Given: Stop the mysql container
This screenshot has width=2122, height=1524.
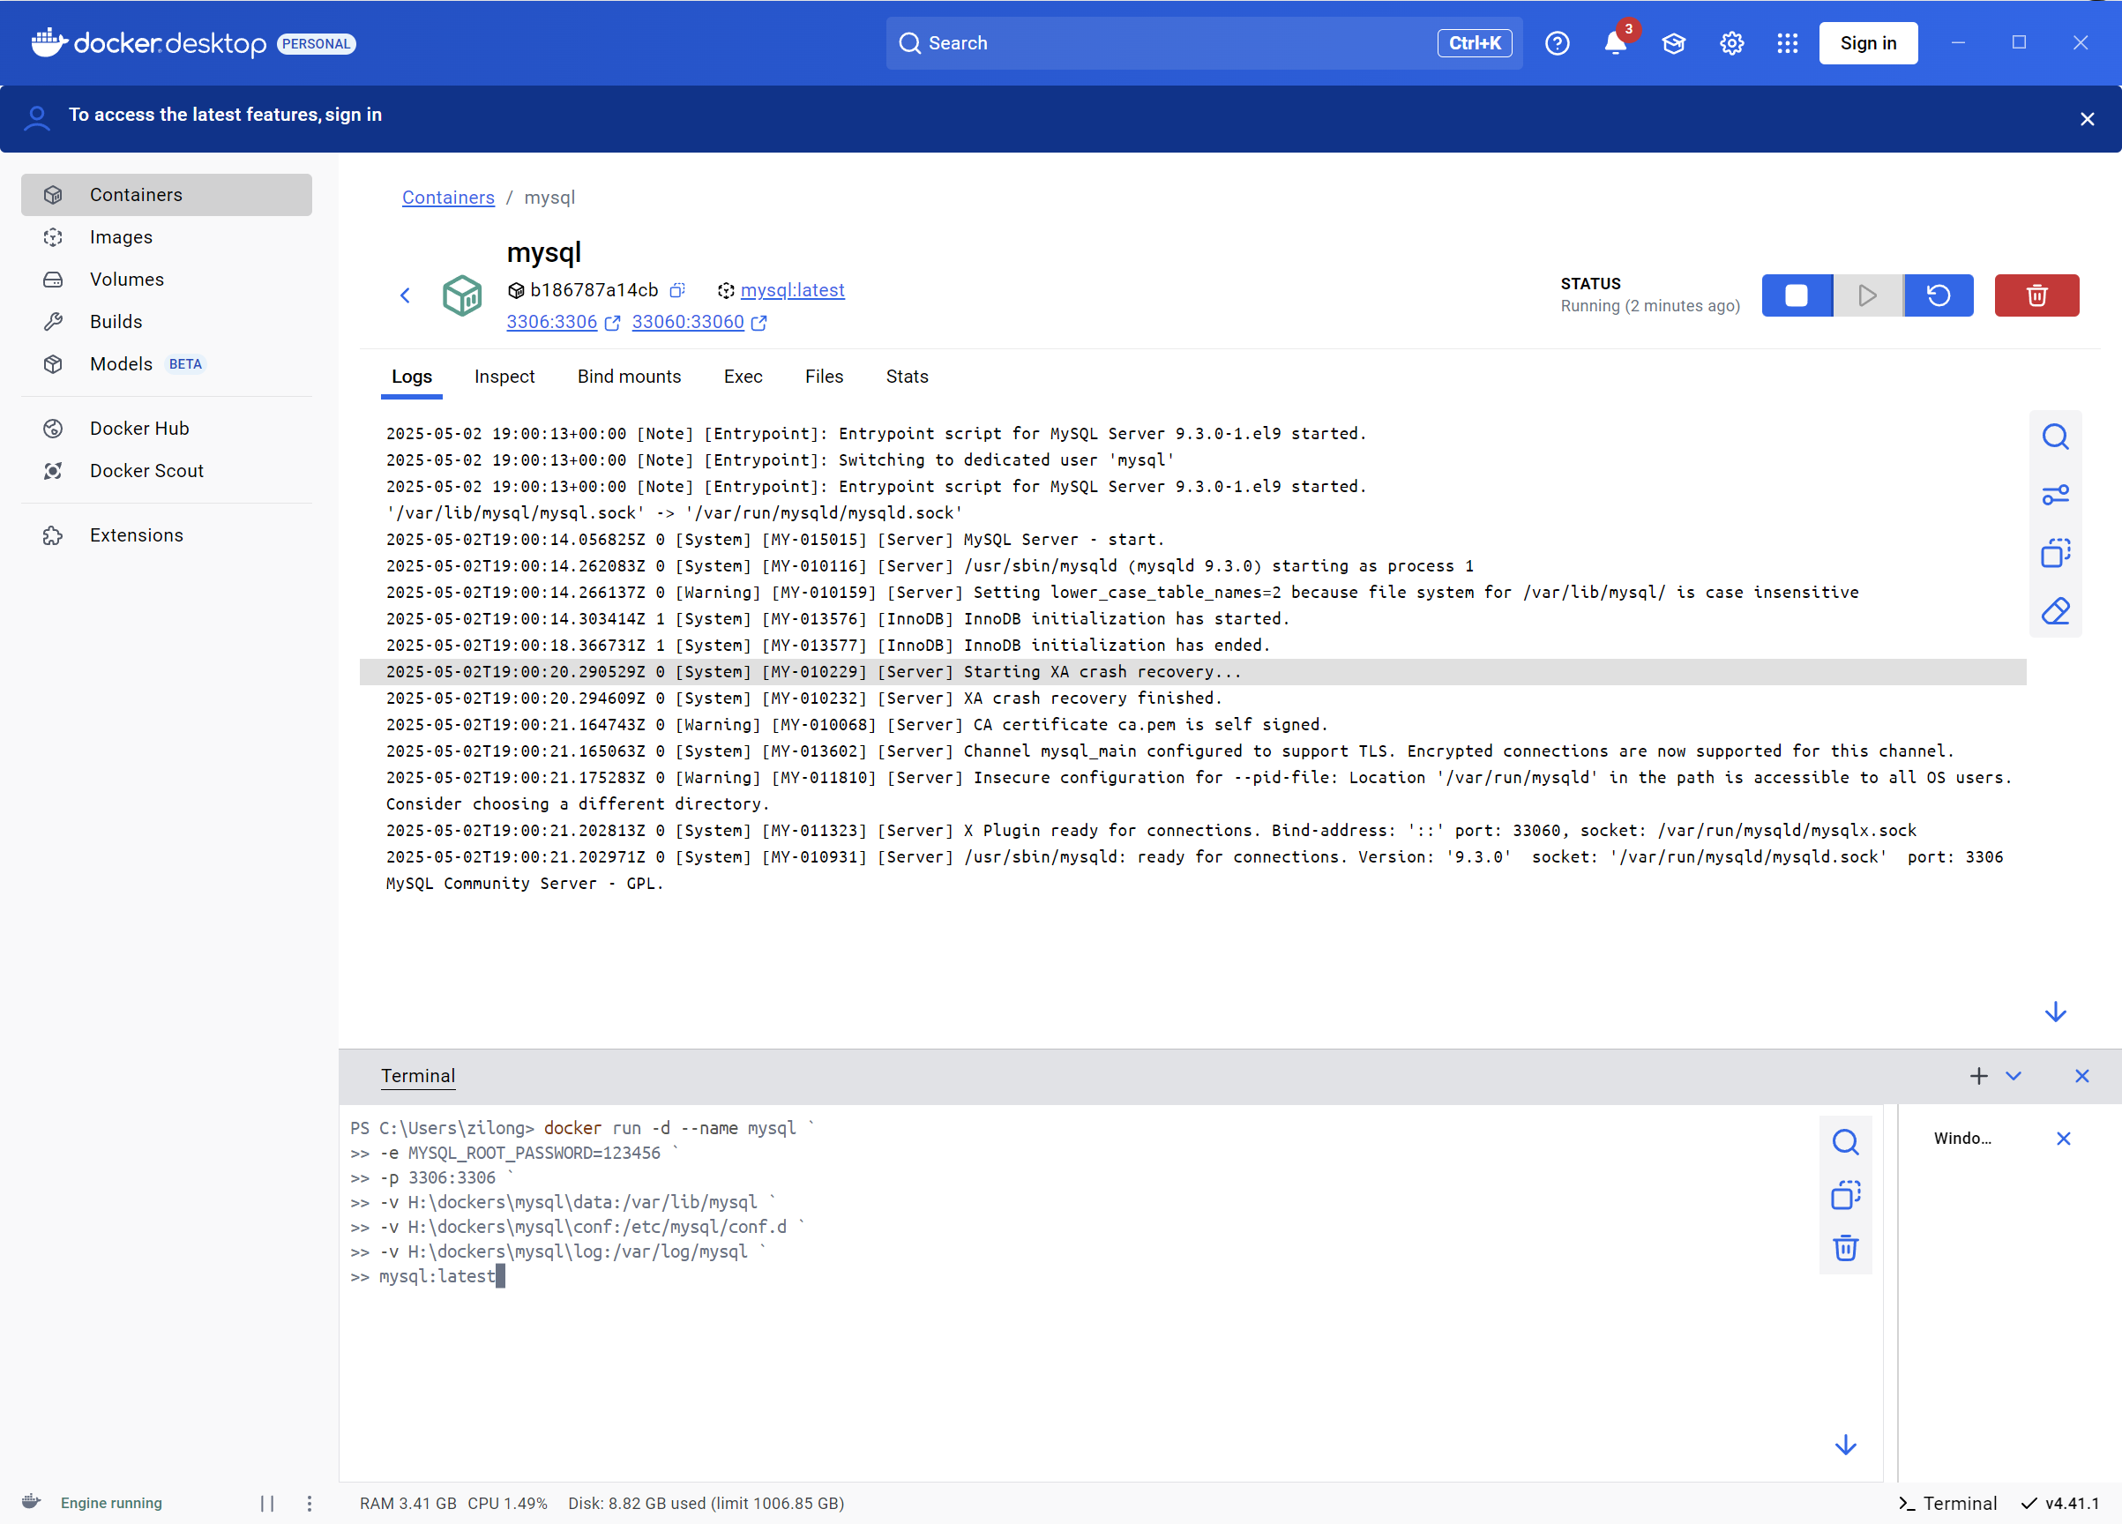Looking at the screenshot, I should (x=1796, y=295).
